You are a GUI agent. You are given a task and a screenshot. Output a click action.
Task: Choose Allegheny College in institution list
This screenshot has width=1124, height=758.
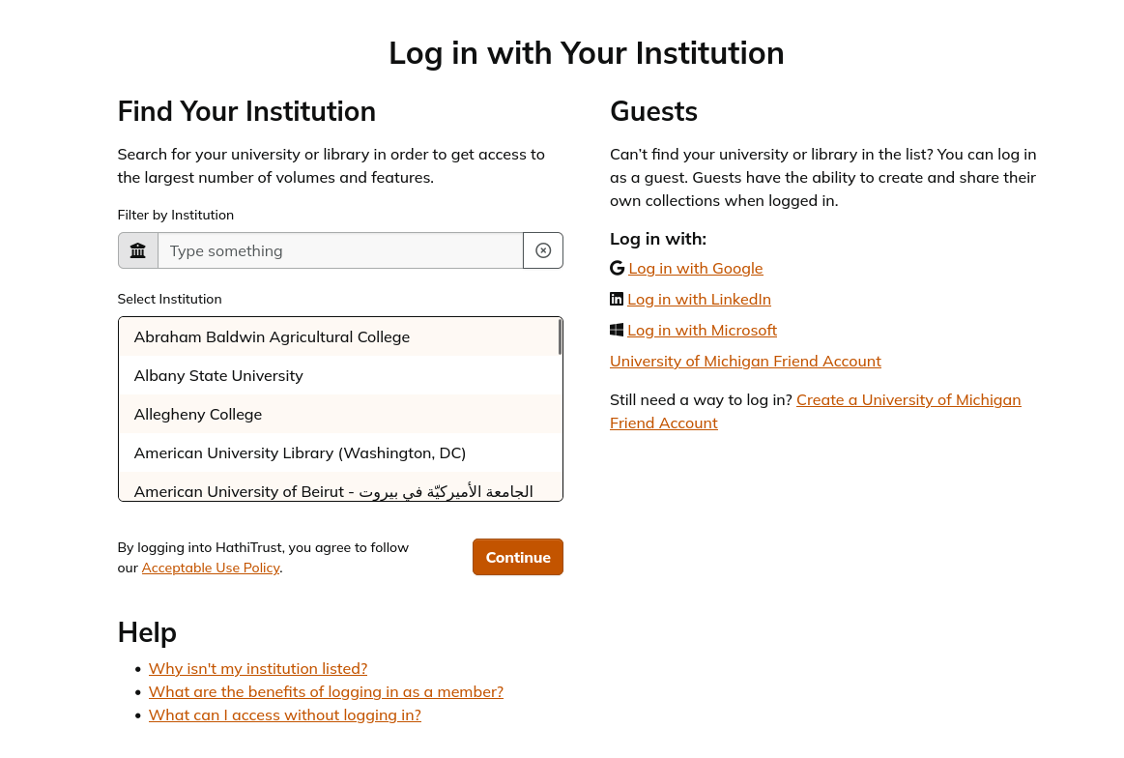[x=198, y=414]
